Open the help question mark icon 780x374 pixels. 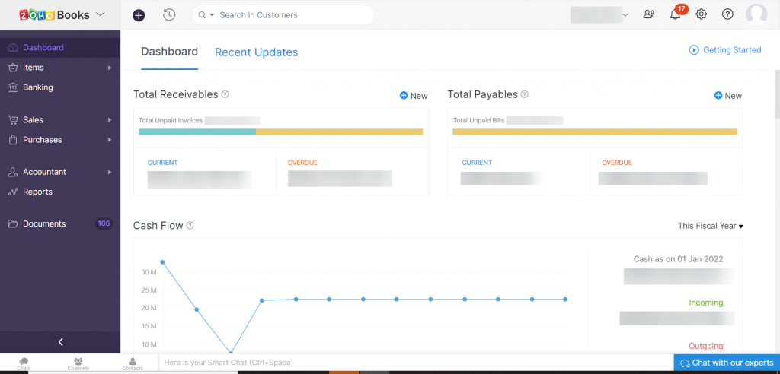tap(727, 14)
